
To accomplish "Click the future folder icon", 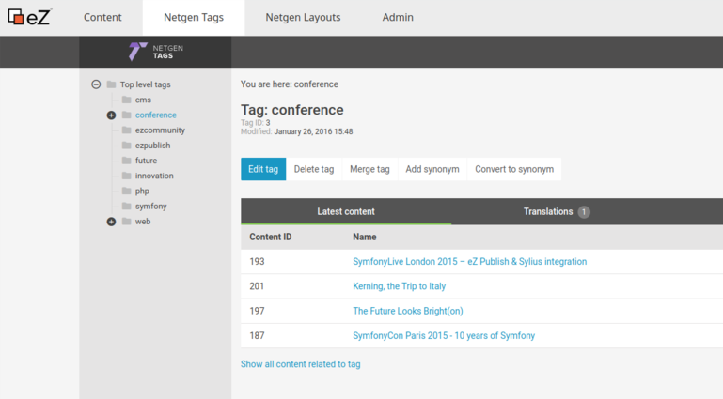I will (126, 161).
